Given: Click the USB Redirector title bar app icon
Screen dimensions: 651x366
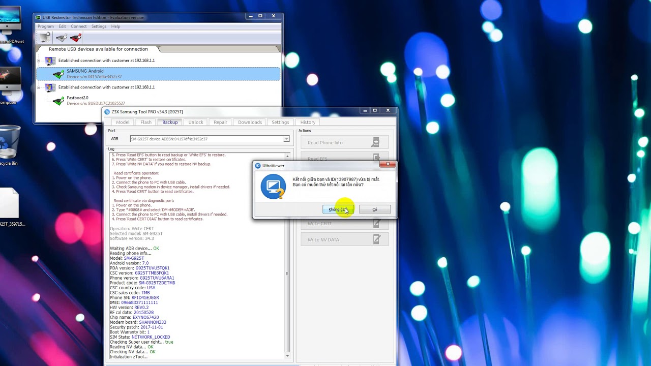Looking at the screenshot, I should pyautogui.click(x=39, y=18).
